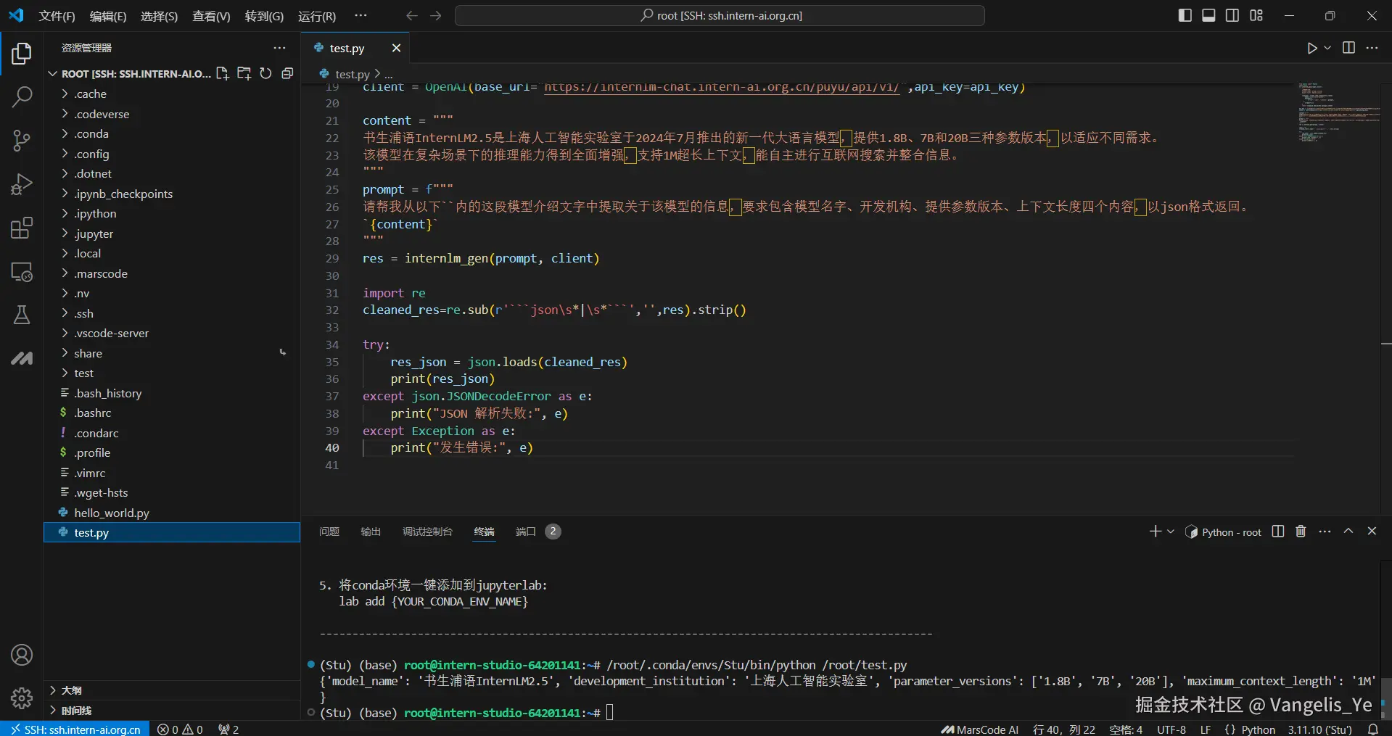Refresh the Explorer file tree

tap(266, 73)
